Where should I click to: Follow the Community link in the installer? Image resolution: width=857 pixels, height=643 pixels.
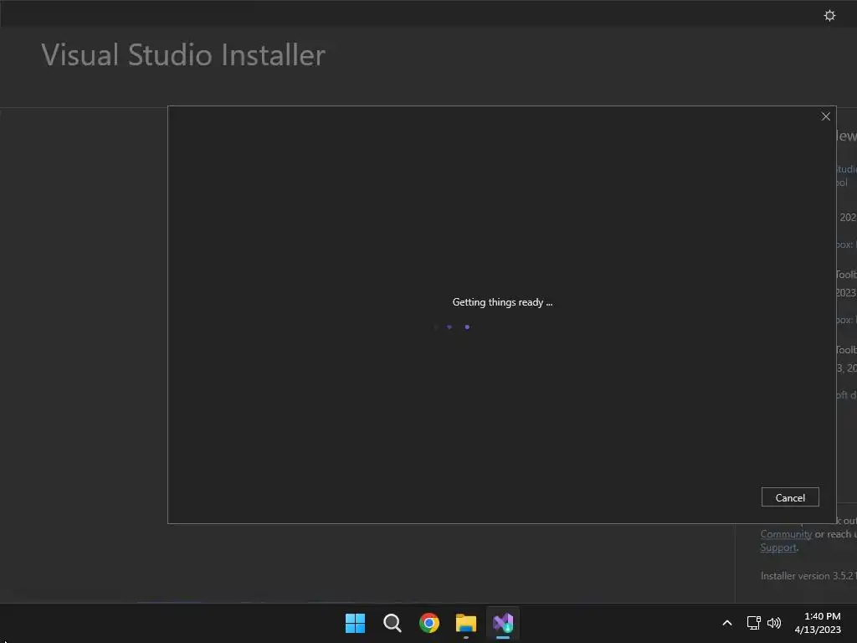point(786,534)
